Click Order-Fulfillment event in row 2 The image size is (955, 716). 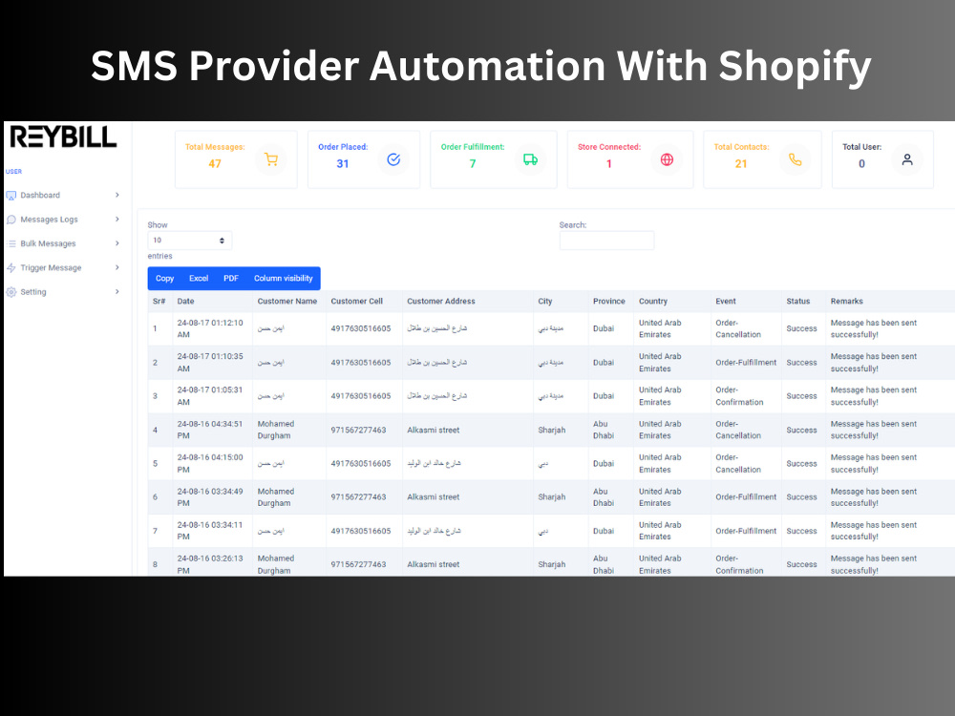tap(746, 362)
